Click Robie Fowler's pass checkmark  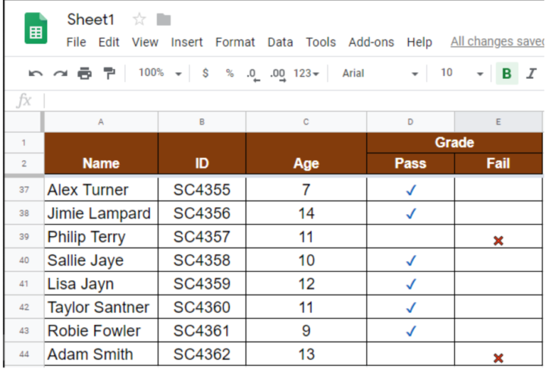411,331
